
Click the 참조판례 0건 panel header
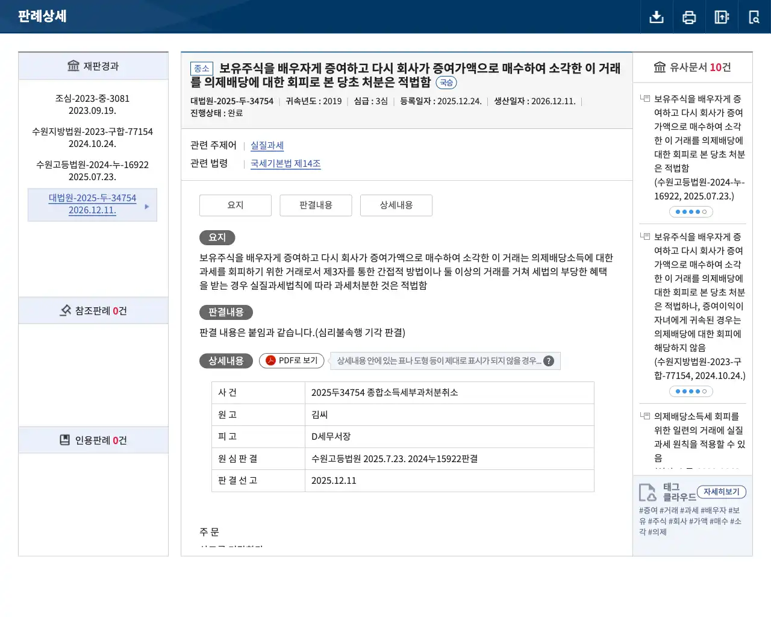pyautogui.click(x=93, y=310)
